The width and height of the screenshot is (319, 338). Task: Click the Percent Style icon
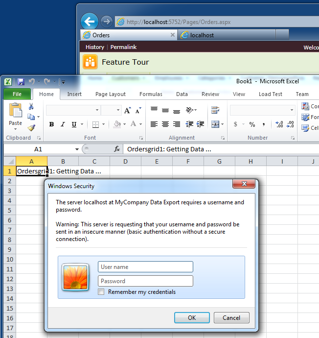[x=252, y=124]
